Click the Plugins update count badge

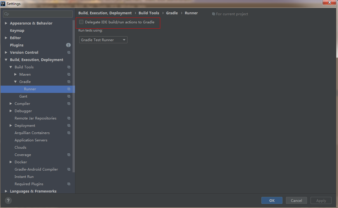coord(68,45)
